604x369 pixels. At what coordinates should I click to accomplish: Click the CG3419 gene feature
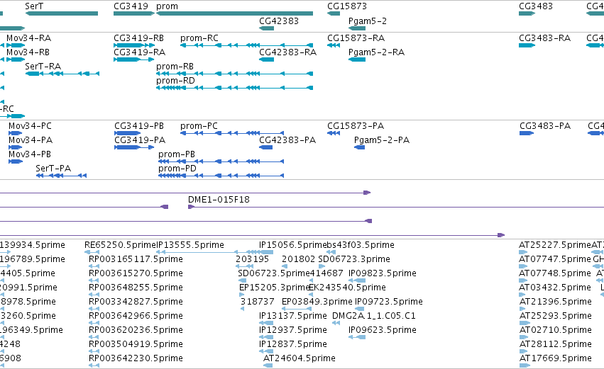point(134,13)
